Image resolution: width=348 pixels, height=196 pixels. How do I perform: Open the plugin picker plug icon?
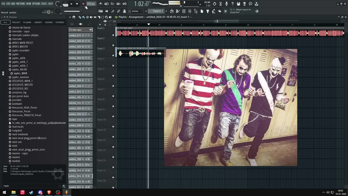click(x=208, y=11)
